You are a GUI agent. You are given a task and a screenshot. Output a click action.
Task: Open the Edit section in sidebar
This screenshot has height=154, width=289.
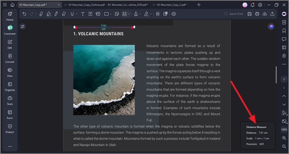10,44
